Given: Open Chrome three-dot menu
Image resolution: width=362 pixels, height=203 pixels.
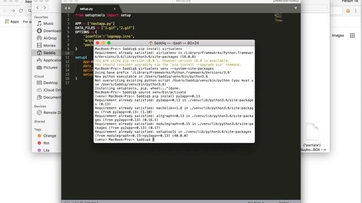Looking at the screenshot, I should (x=356, y=11).
